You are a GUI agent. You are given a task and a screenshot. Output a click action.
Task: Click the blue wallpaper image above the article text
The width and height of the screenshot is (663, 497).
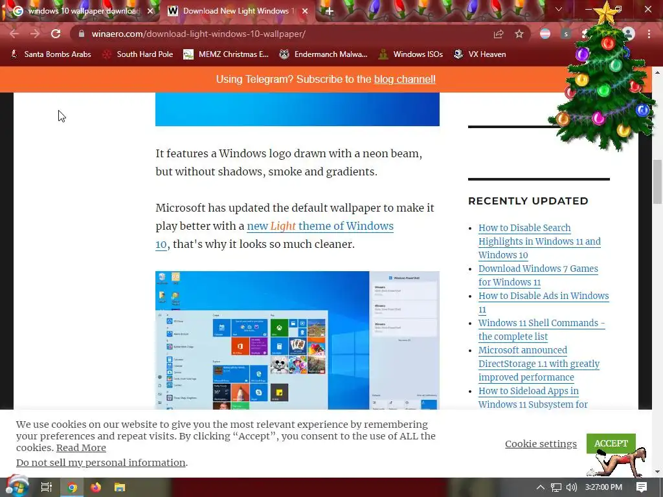click(x=297, y=109)
